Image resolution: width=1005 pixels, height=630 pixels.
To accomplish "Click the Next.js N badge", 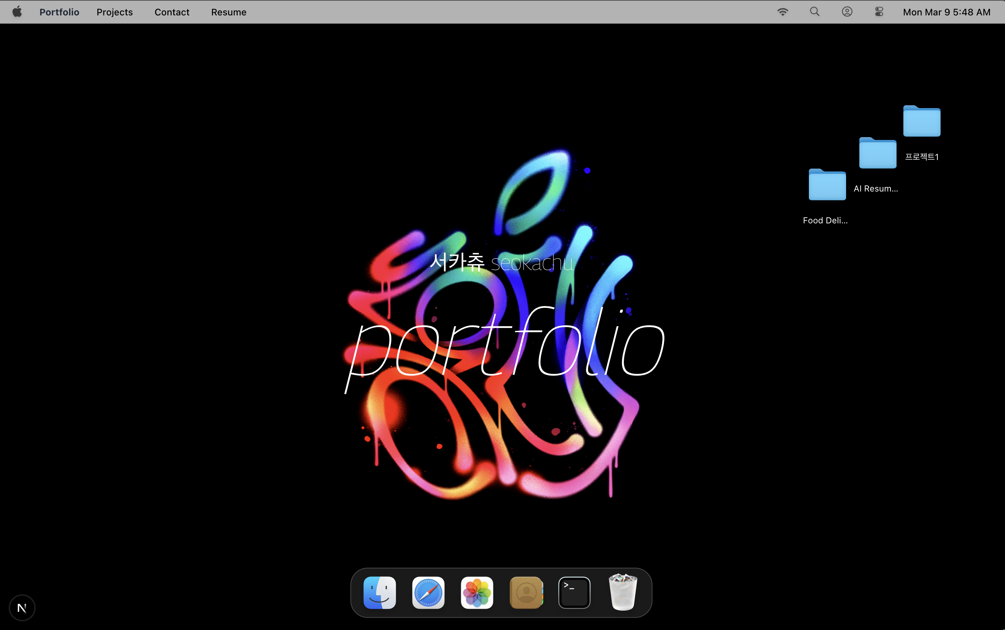I will tap(22, 608).
